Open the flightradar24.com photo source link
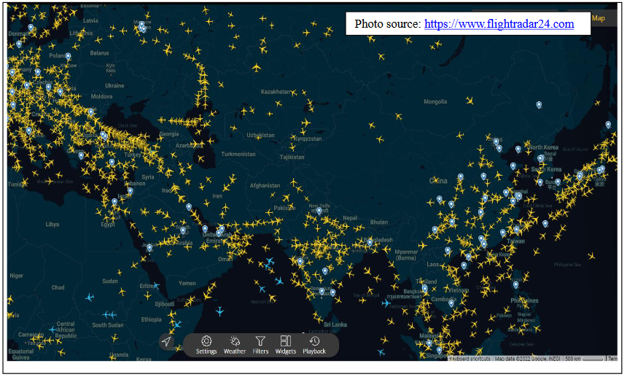The height and width of the screenshot is (385, 627). point(499,24)
